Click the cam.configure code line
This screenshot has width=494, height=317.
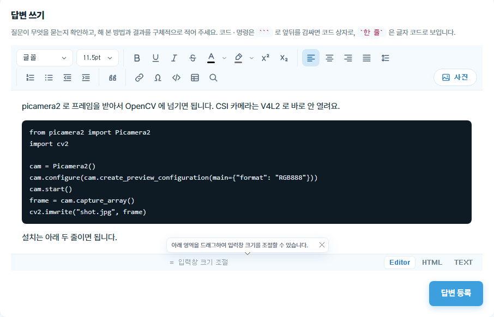click(173, 178)
